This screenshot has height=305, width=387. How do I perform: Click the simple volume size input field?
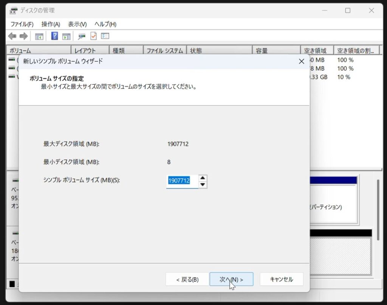[182, 181]
